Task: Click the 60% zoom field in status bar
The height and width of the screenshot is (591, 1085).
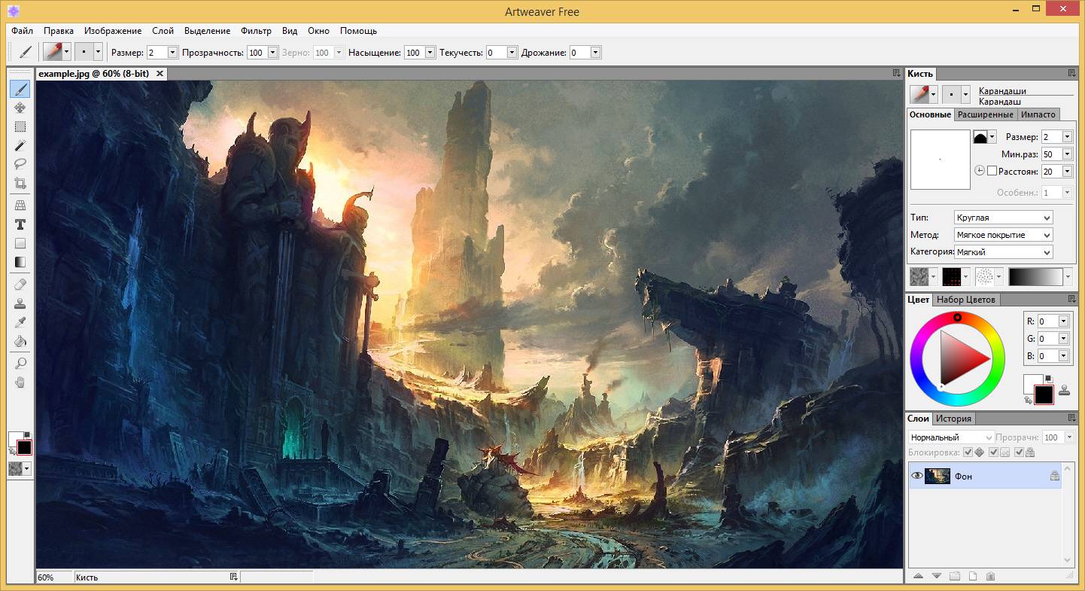Action: point(54,577)
